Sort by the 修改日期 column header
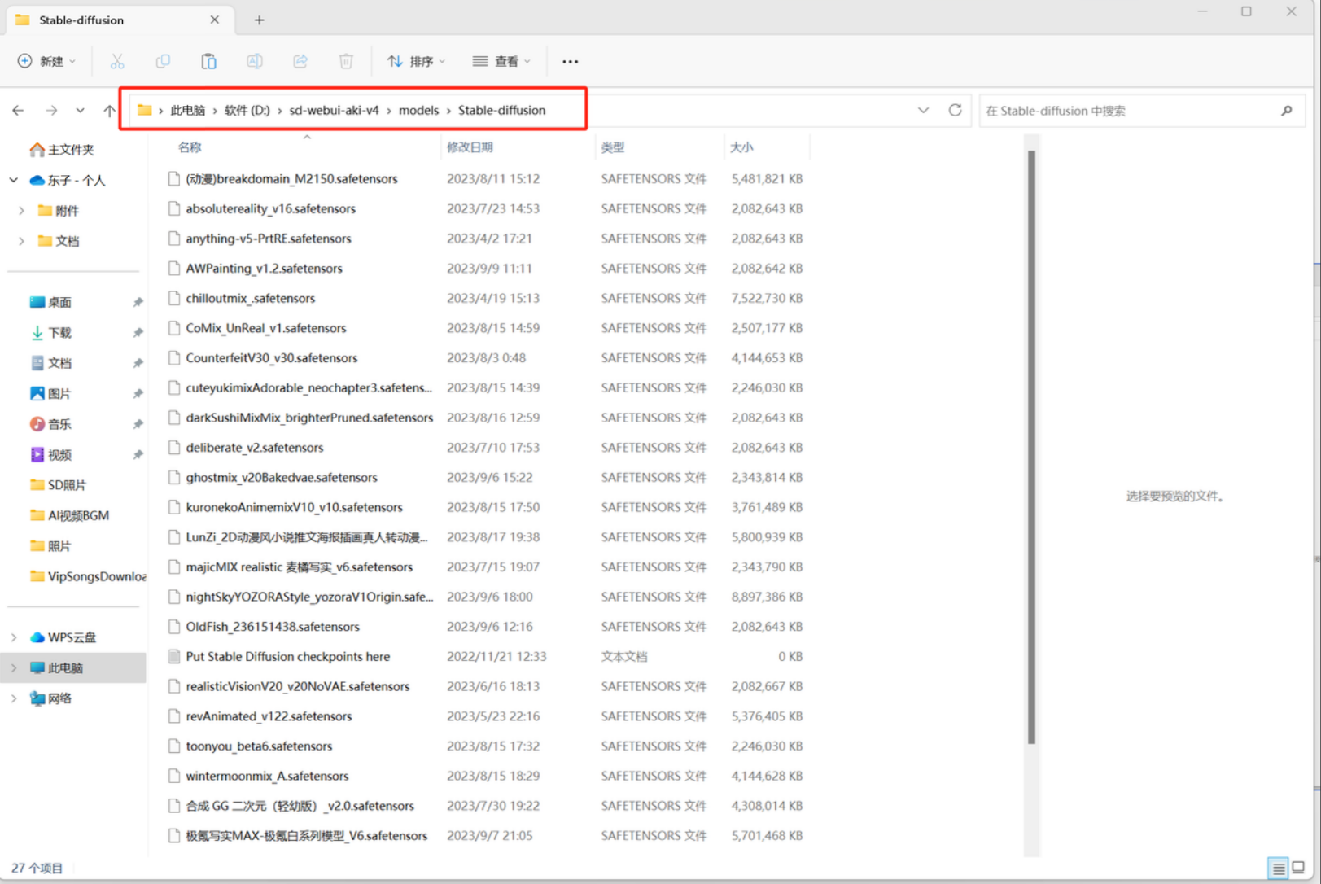The width and height of the screenshot is (1321, 884). pos(470,147)
